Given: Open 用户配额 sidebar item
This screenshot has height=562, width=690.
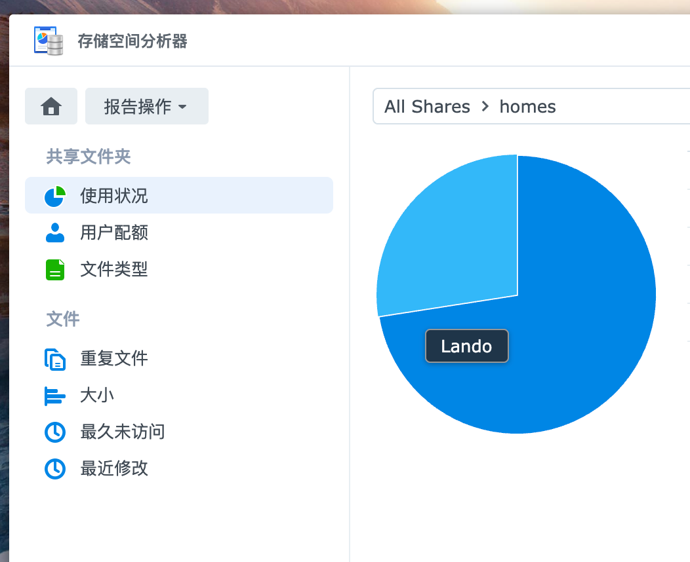Looking at the screenshot, I should tap(114, 233).
